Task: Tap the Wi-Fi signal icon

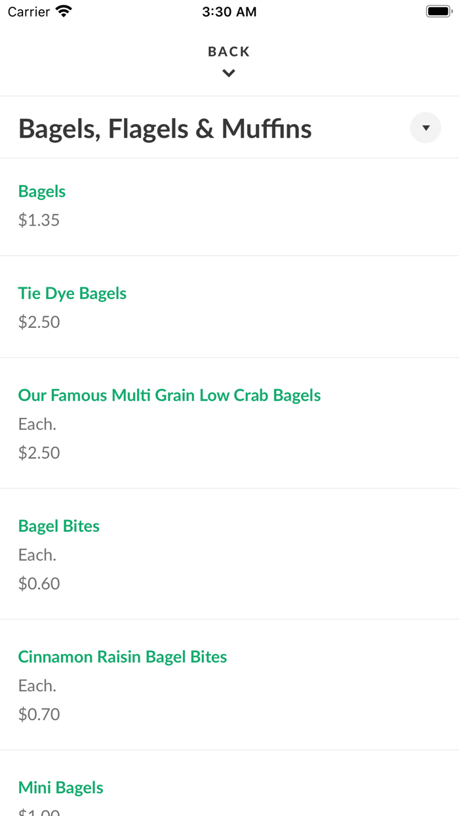Action: point(62,10)
